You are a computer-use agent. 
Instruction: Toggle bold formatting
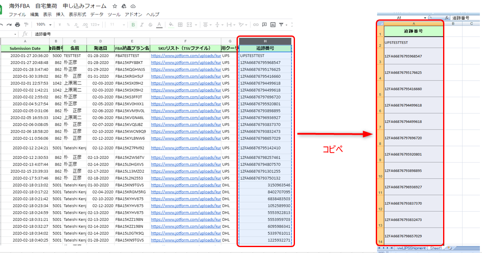click(x=133, y=25)
